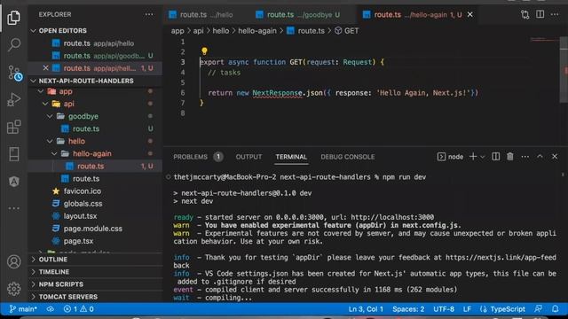Open terminal panel more actions ellipsis
The image size is (568, 319).
[x=525, y=157]
